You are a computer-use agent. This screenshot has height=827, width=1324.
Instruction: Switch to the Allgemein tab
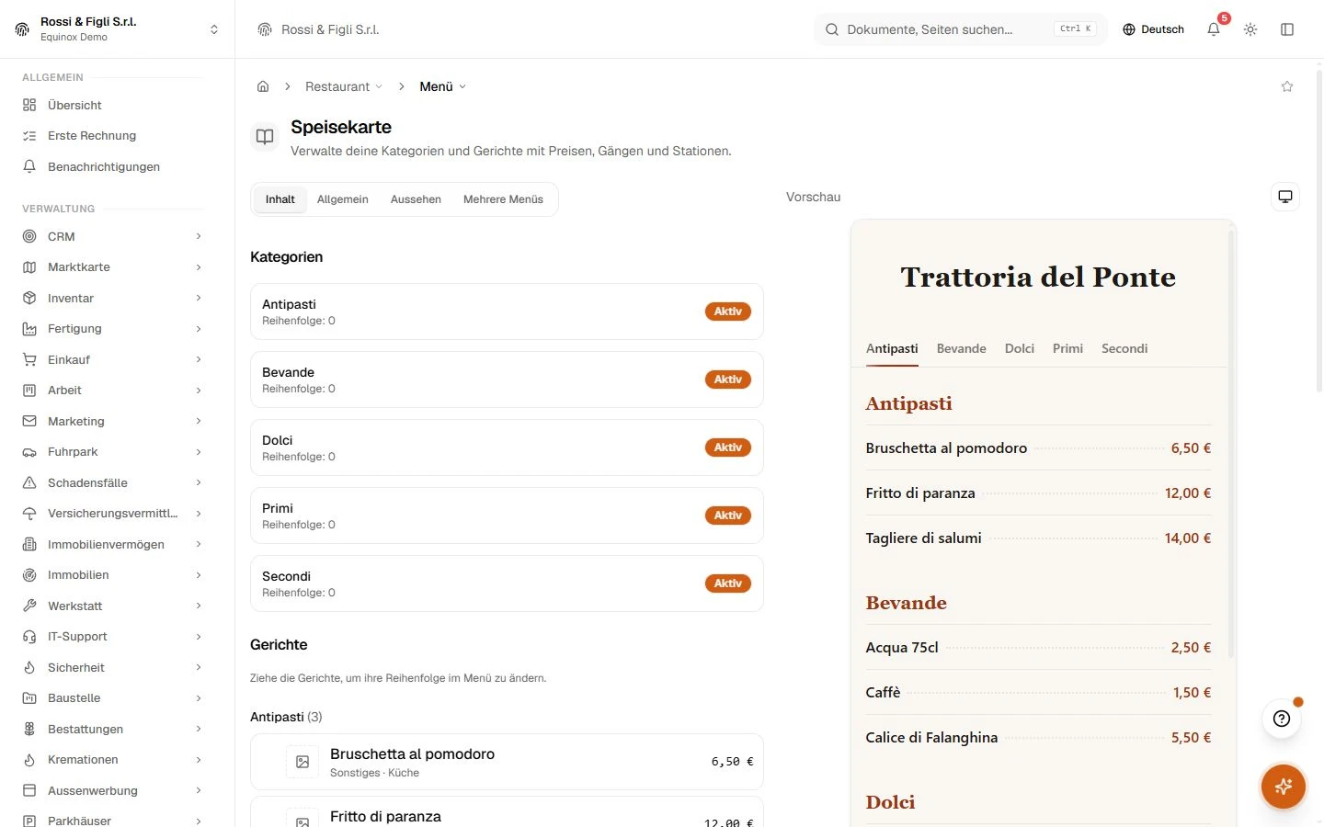tap(343, 199)
